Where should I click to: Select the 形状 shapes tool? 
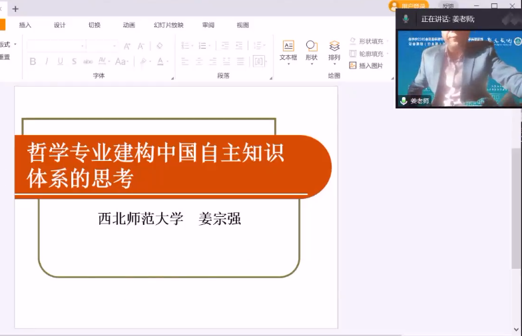[312, 51]
